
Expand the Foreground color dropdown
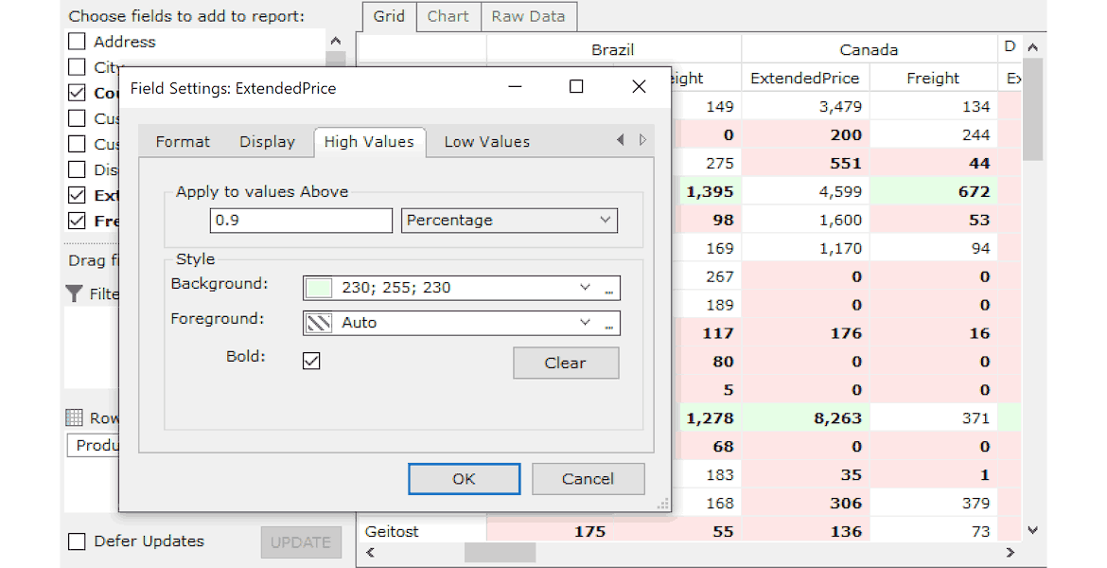pos(585,323)
